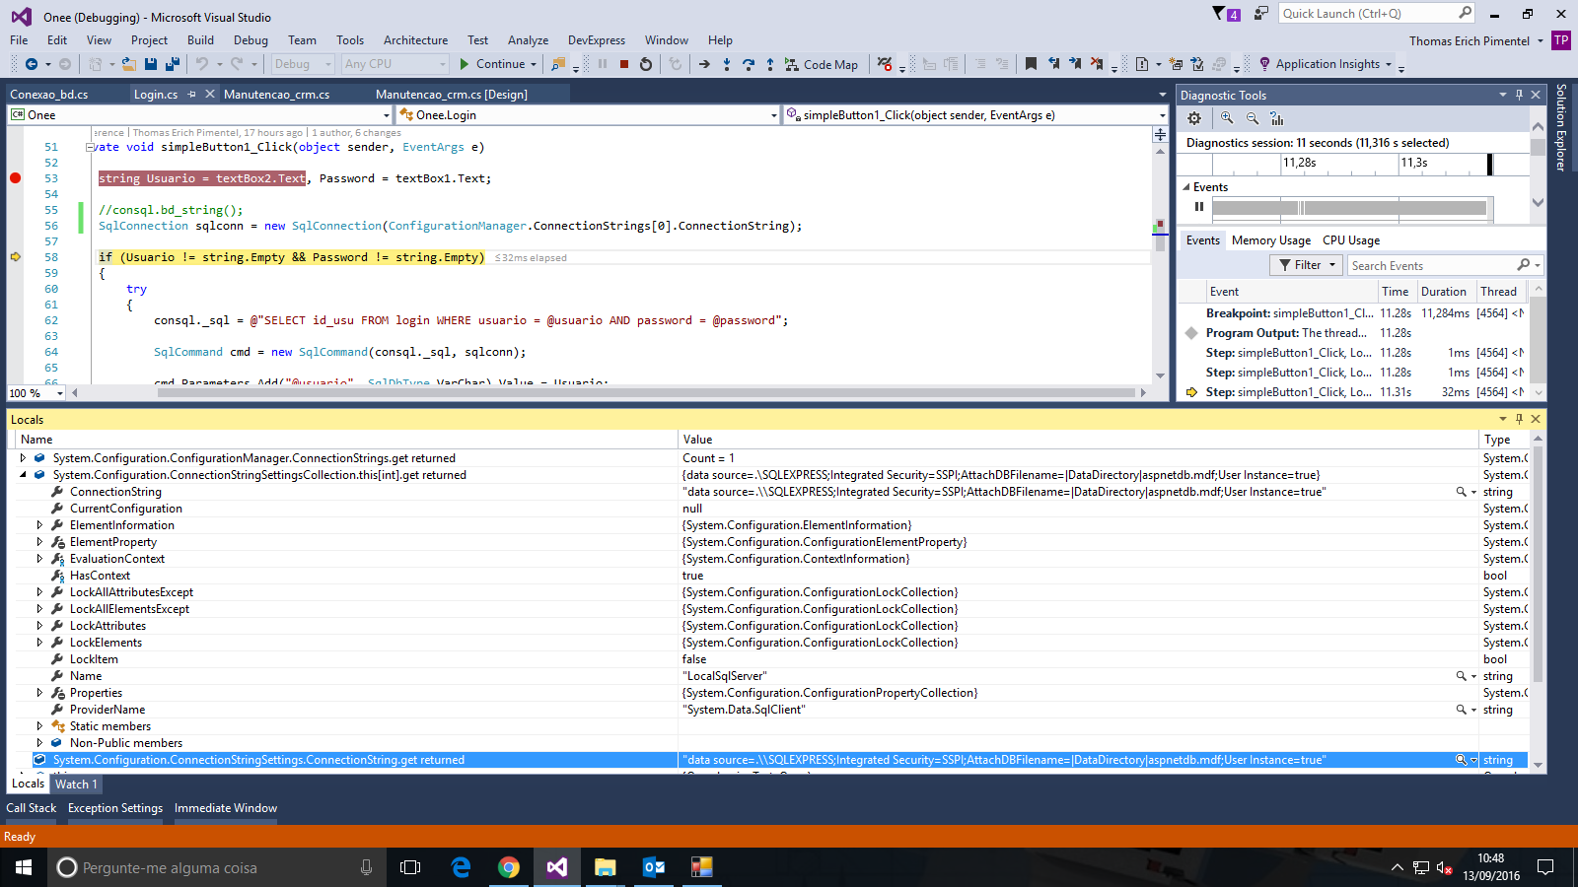This screenshot has width=1578, height=887.
Task: Open the Continue button dropdown arrow
Action: pyautogui.click(x=534, y=64)
